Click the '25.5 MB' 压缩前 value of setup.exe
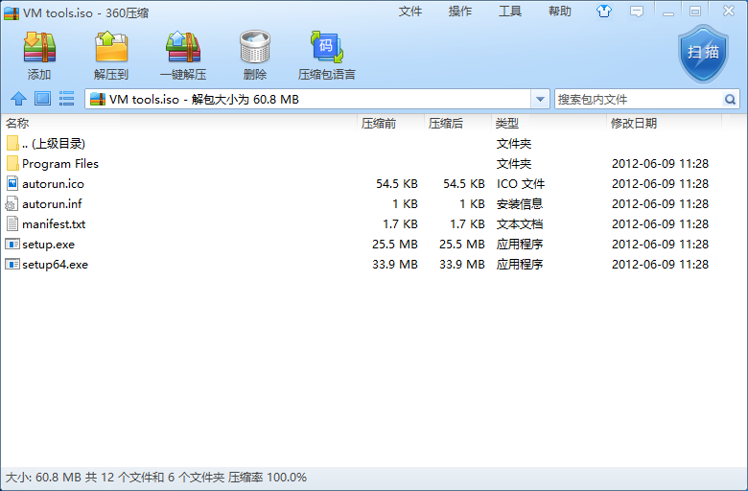The width and height of the screenshot is (748, 491). [395, 244]
